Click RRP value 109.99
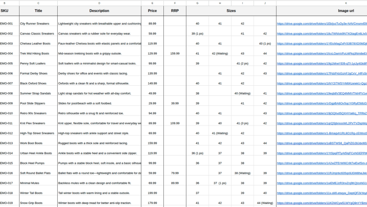The image size is (367, 207). pyautogui.click(x=175, y=123)
